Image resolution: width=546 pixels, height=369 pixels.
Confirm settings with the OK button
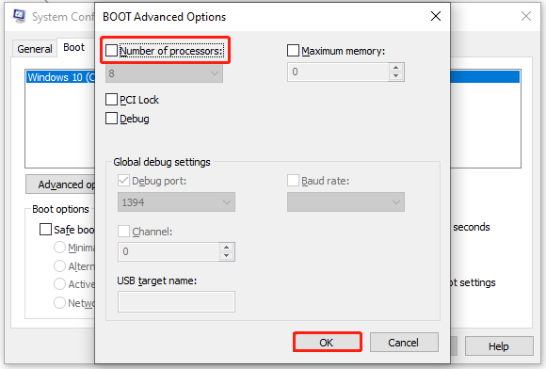(x=328, y=343)
